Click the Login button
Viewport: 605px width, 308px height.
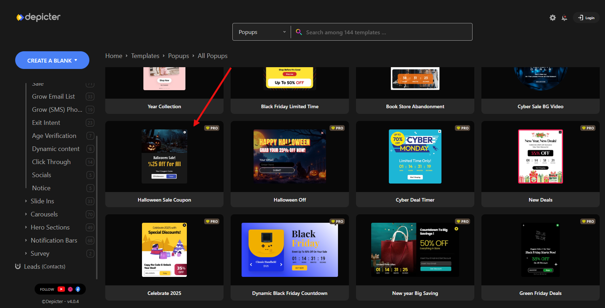point(586,18)
